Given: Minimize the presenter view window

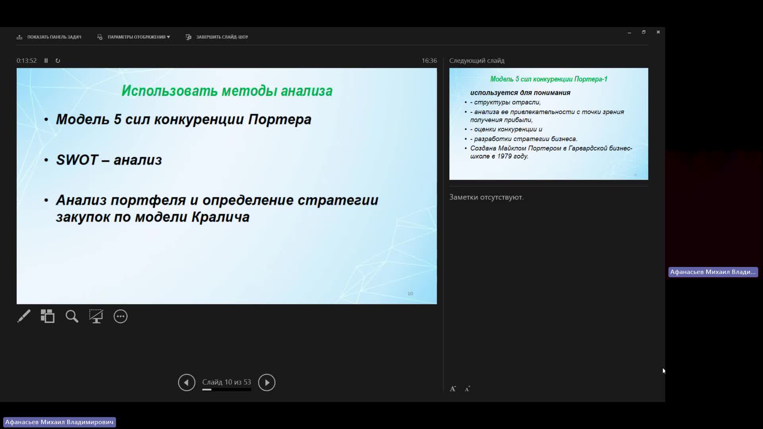Looking at the screenshot, I should pyautogui.click(x=629, y=32).
